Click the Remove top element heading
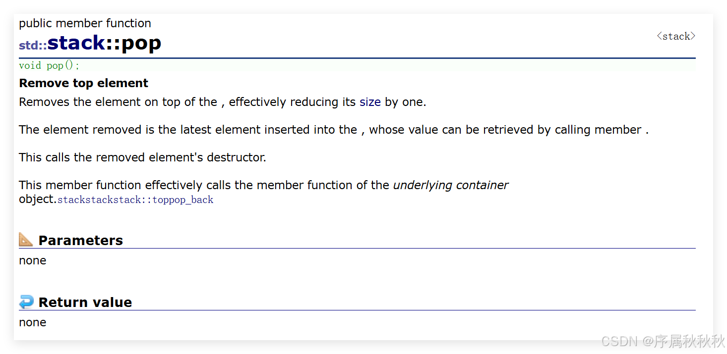This screenshot has height=354, width=727. pos(83,83)
